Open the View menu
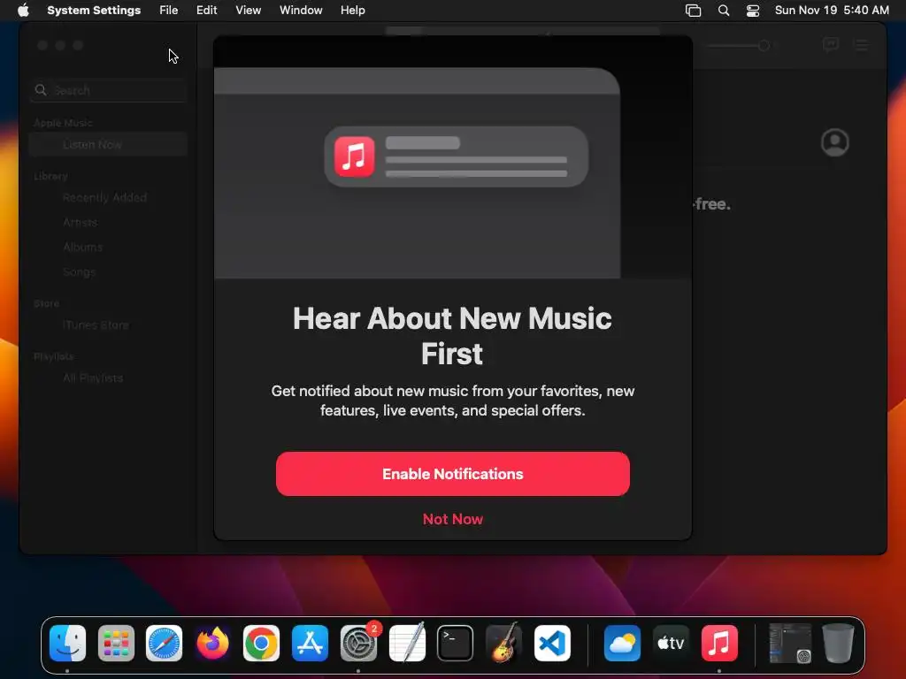 [x=248, y=10]
